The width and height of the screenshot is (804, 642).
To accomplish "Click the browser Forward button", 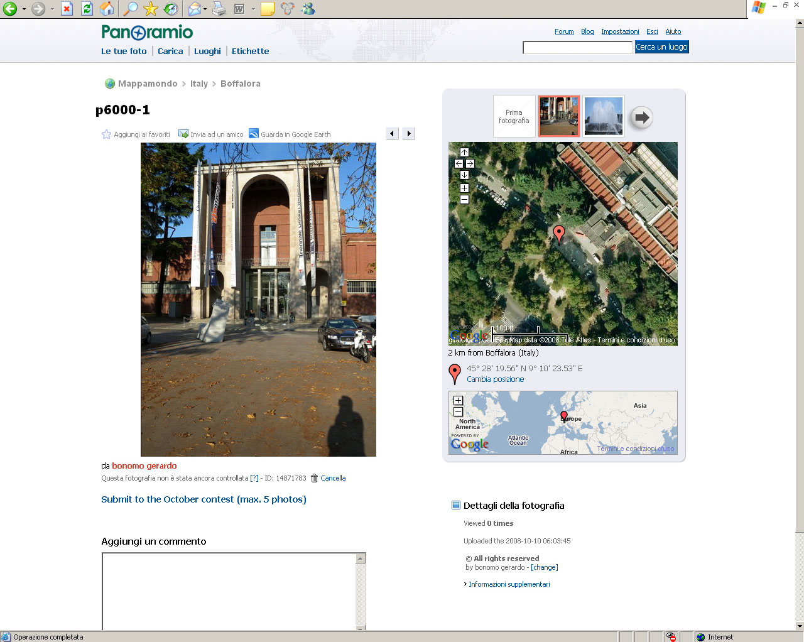I will coord(38,9).
